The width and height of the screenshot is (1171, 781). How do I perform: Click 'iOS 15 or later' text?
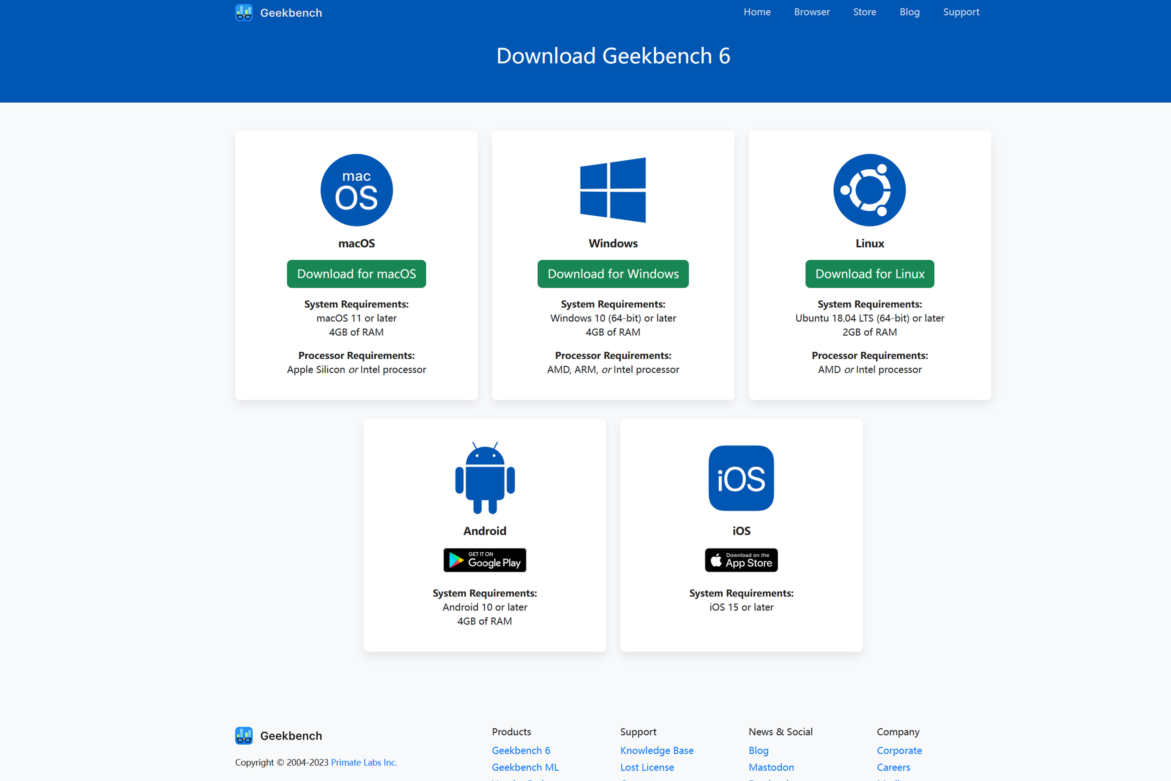[x=741, y=607]
